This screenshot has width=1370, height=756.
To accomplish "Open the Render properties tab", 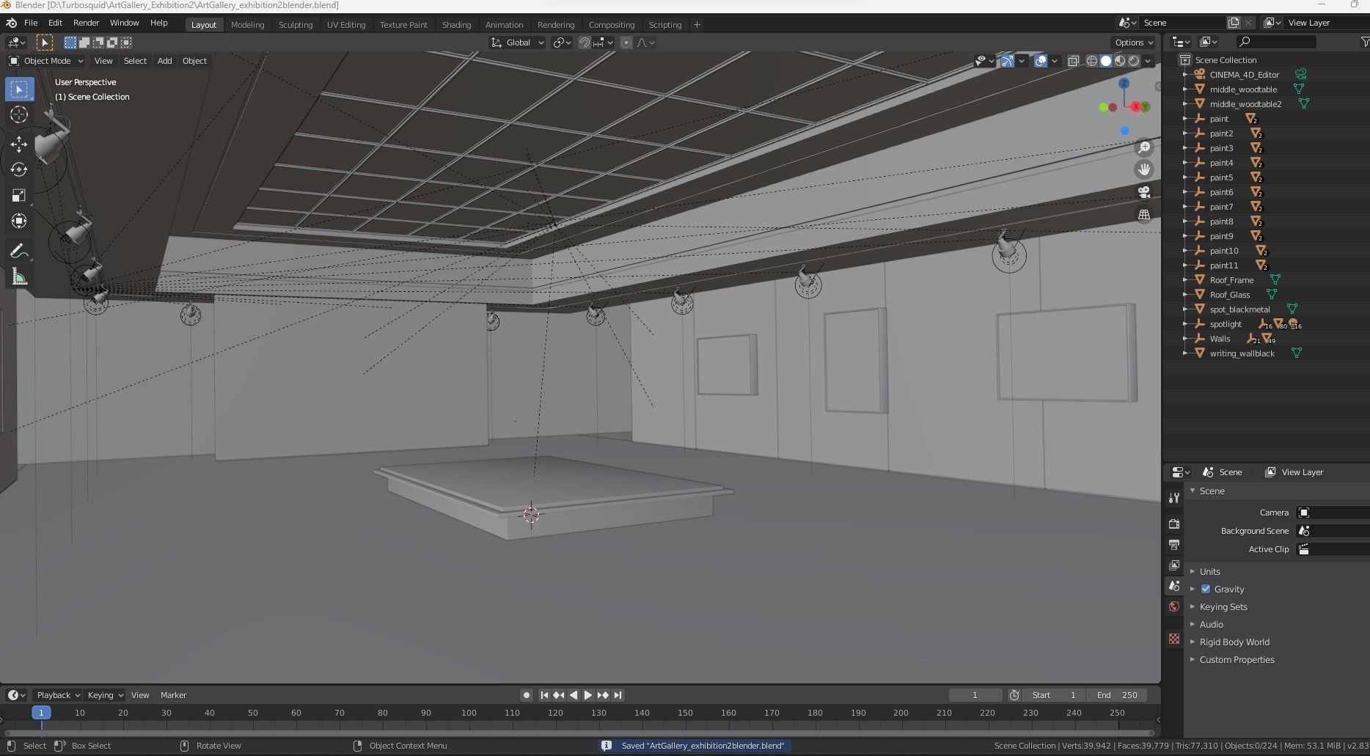I will [1174, 524].
